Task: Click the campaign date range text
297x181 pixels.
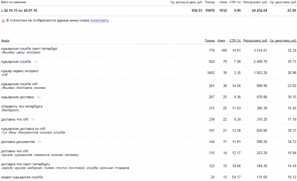Action: 19,11
